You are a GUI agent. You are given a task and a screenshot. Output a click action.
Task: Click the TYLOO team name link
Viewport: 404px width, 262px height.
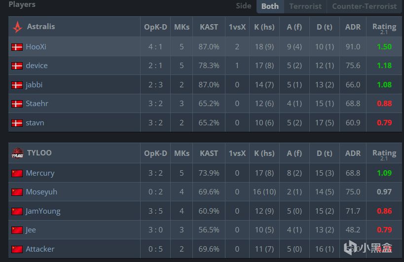[x=39, y=153]
